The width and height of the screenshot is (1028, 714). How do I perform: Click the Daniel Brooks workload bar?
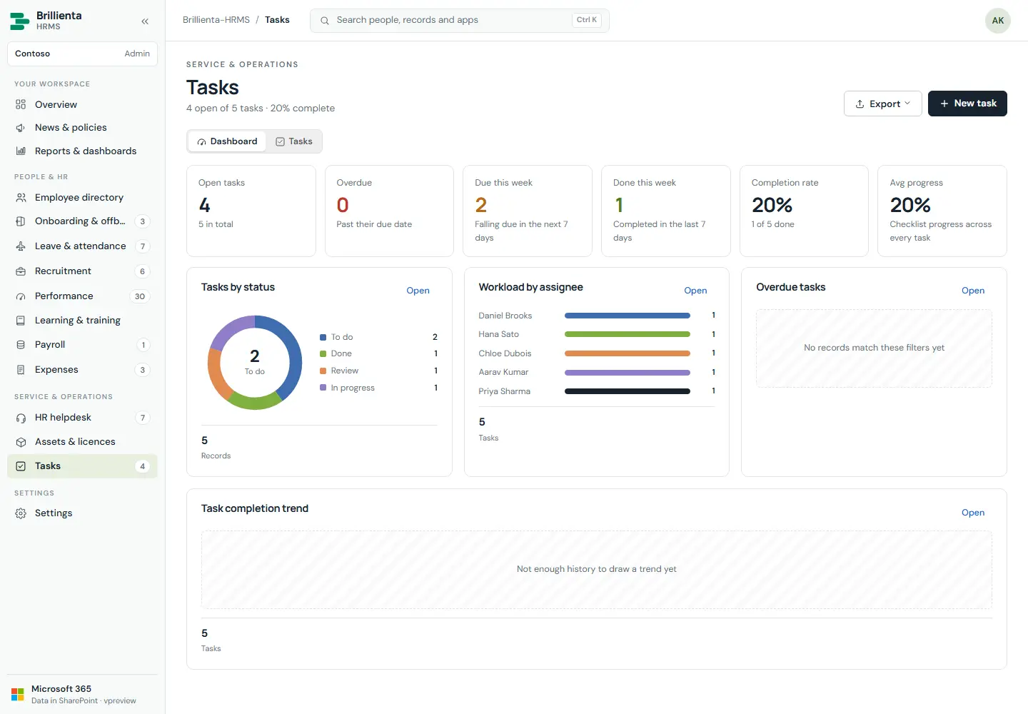coord(628,316)
